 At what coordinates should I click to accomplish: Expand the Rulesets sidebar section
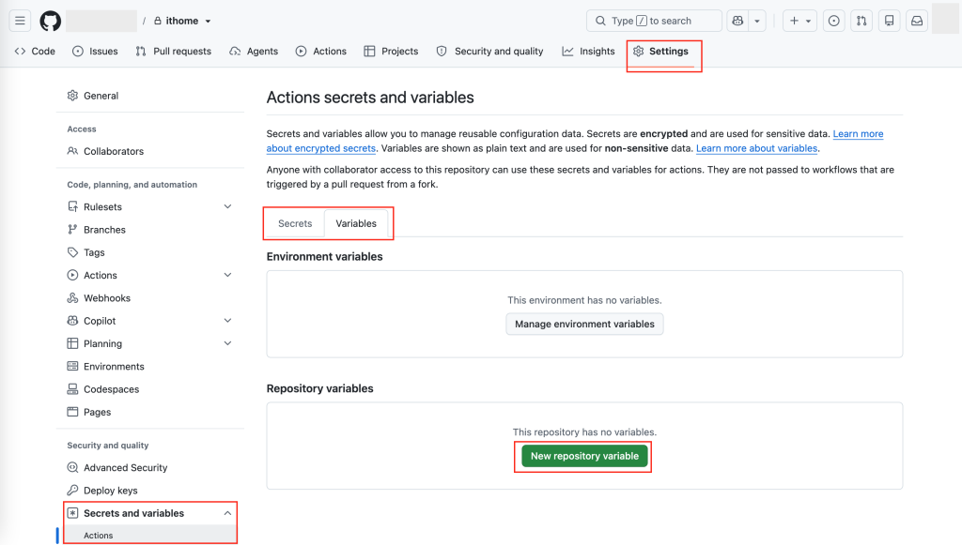coord(227,207)
